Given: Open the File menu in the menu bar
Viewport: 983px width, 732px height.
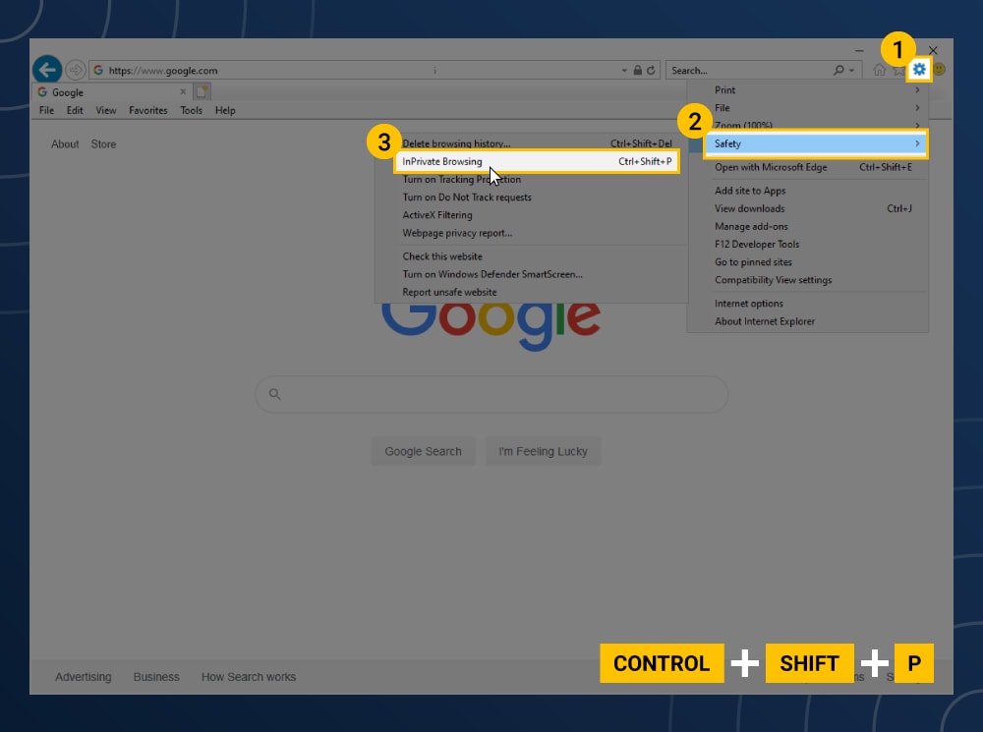Looking at the screenshot, I should coord(46,110).
